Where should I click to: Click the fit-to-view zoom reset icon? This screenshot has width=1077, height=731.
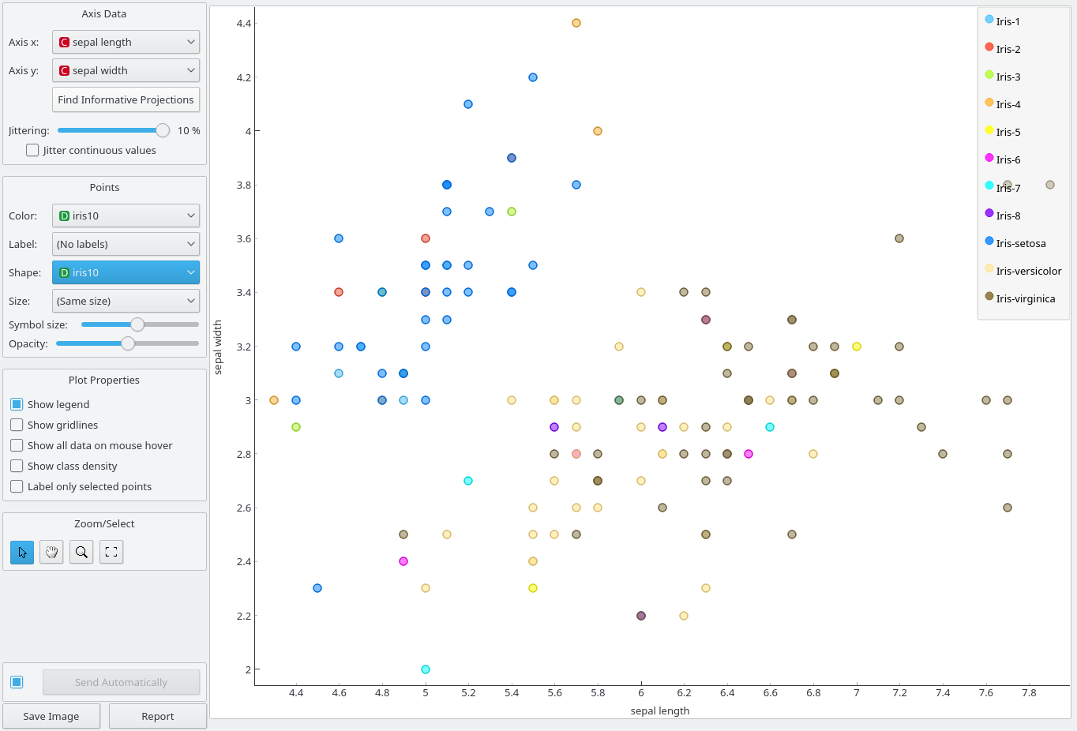[111, 552]
